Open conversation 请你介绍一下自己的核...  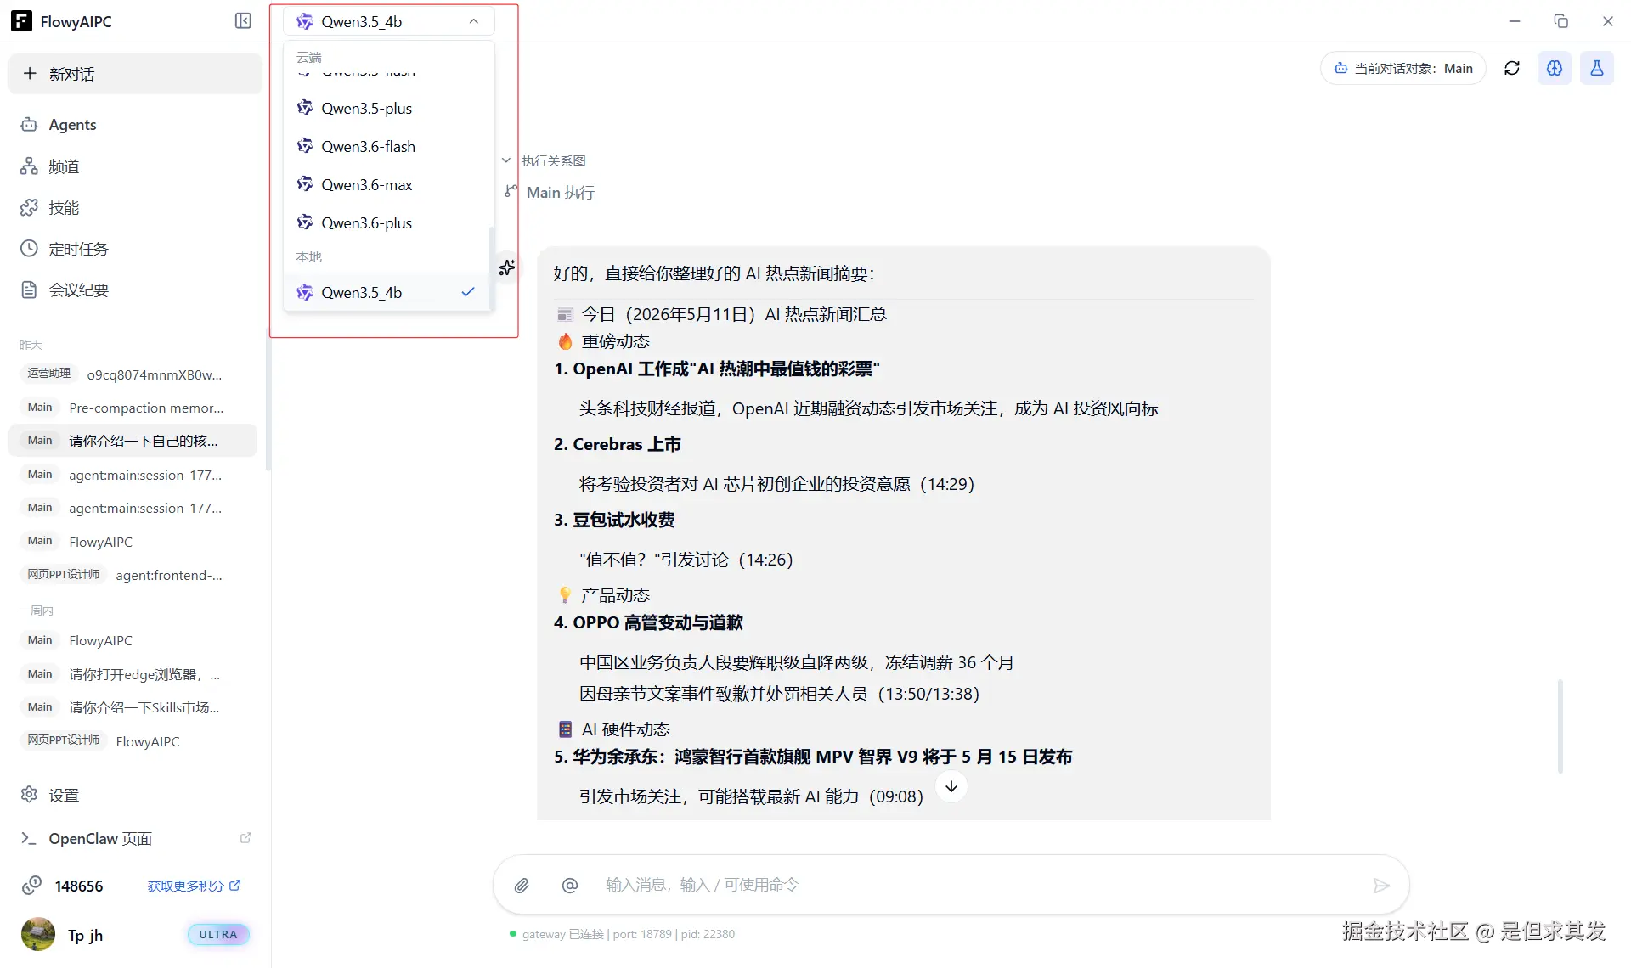click(x=133, y=441)
